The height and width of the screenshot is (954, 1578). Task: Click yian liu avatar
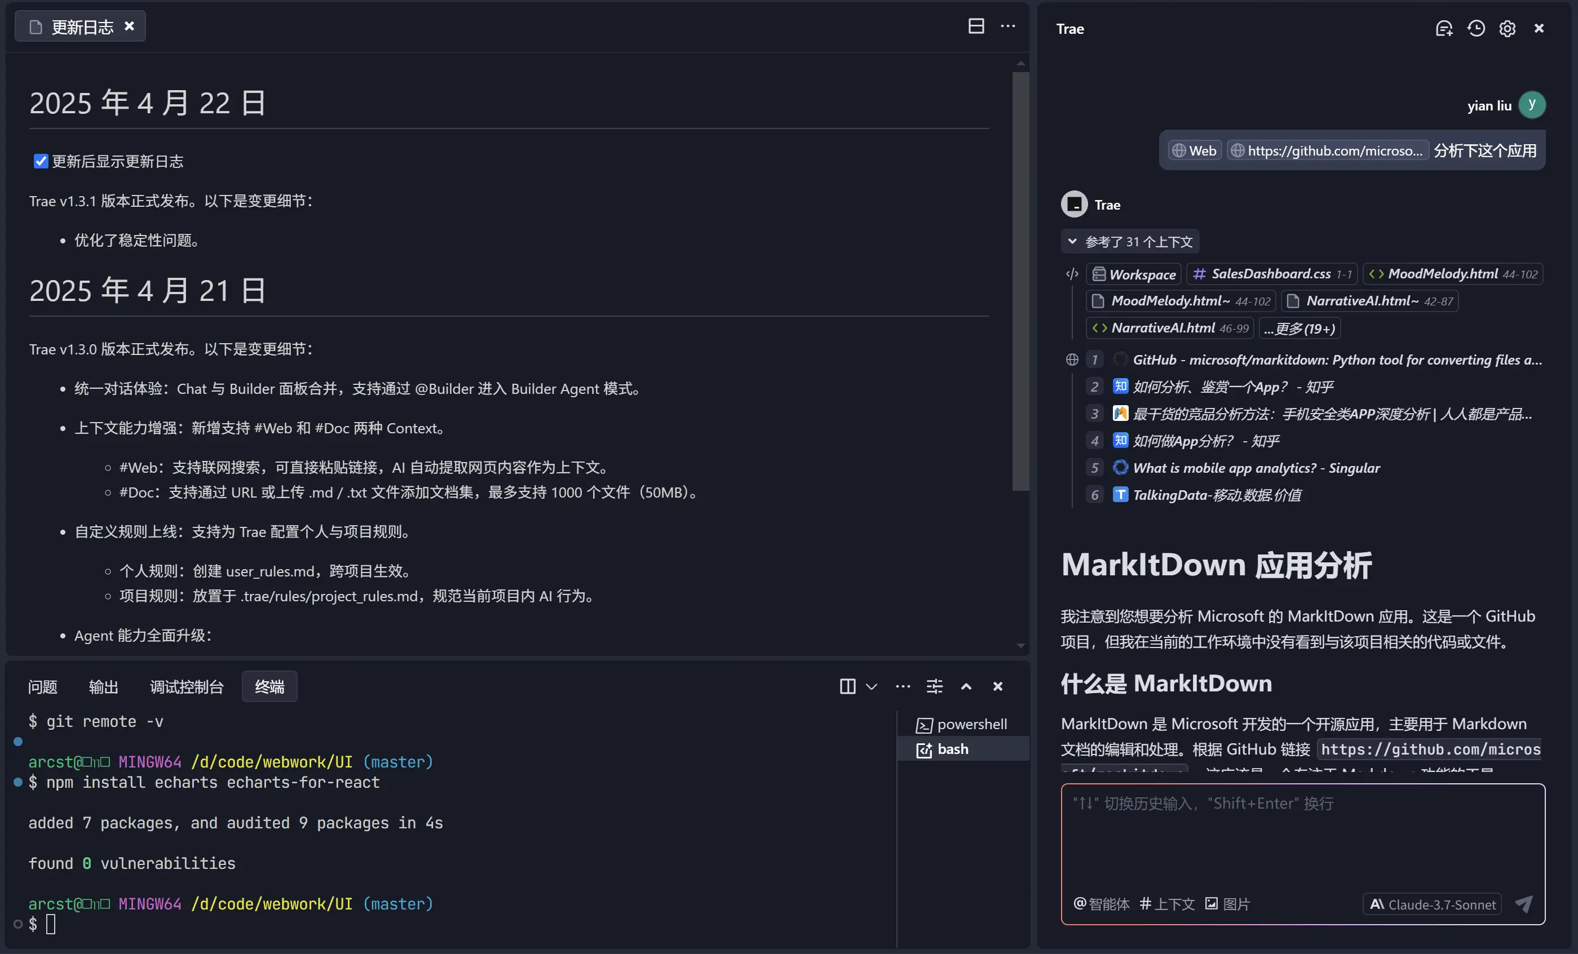(x=1532, y=105)
